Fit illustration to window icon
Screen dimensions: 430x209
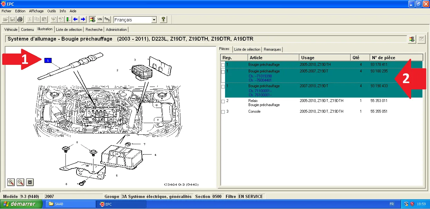point(30,182)
